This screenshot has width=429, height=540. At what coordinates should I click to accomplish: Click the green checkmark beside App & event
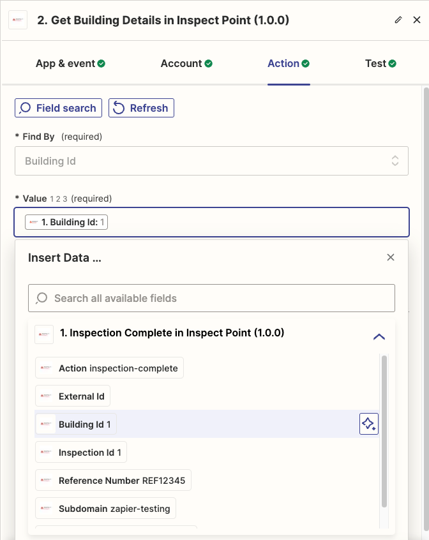pyautogui.click(x=101, y=63)
